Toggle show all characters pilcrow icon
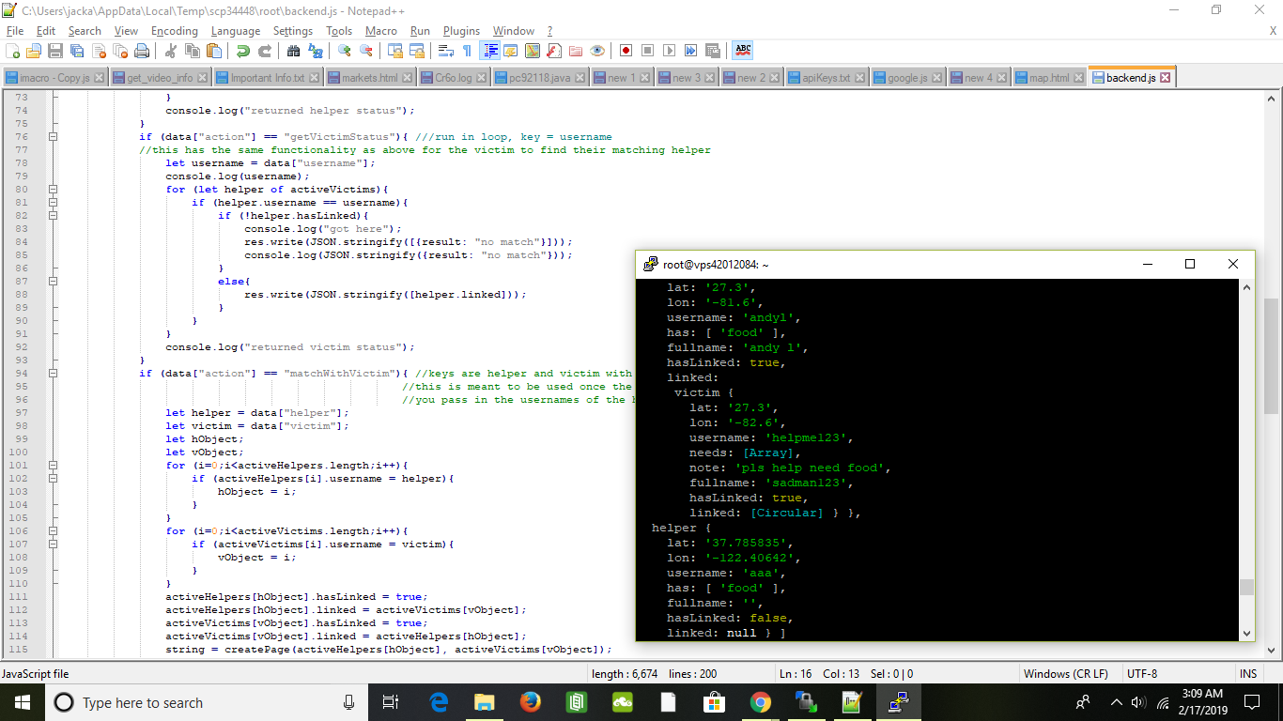The height and width of the screenshot is (721, 1283). click(468, 51)
